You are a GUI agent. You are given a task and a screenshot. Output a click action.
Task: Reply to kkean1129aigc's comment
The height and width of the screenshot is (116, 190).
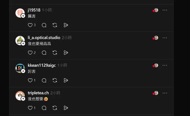44,80
